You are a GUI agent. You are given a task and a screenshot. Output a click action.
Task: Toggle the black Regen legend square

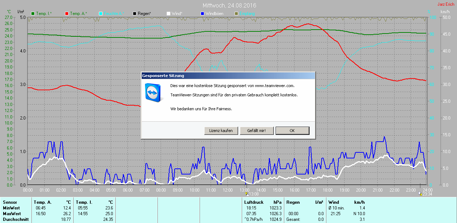point(134,14)
